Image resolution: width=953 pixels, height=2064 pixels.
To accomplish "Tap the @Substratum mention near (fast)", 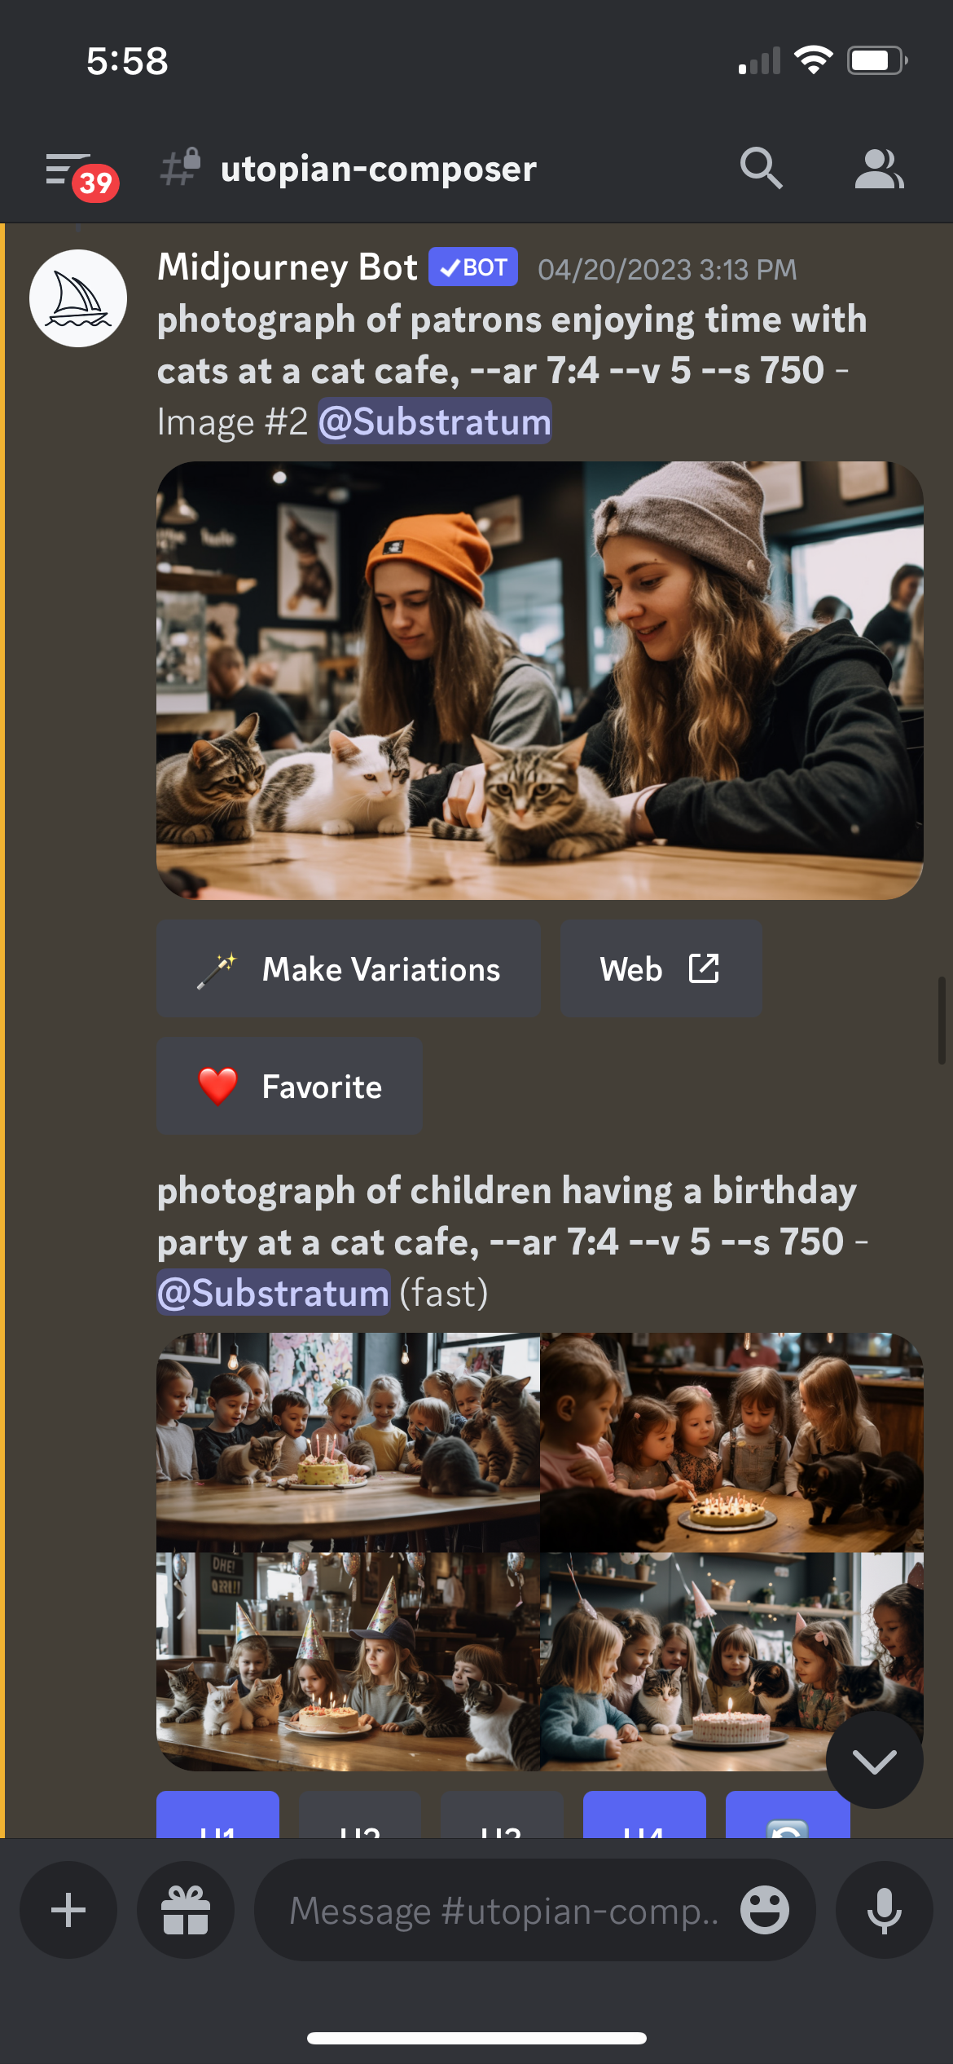I will click(274, 1293).
